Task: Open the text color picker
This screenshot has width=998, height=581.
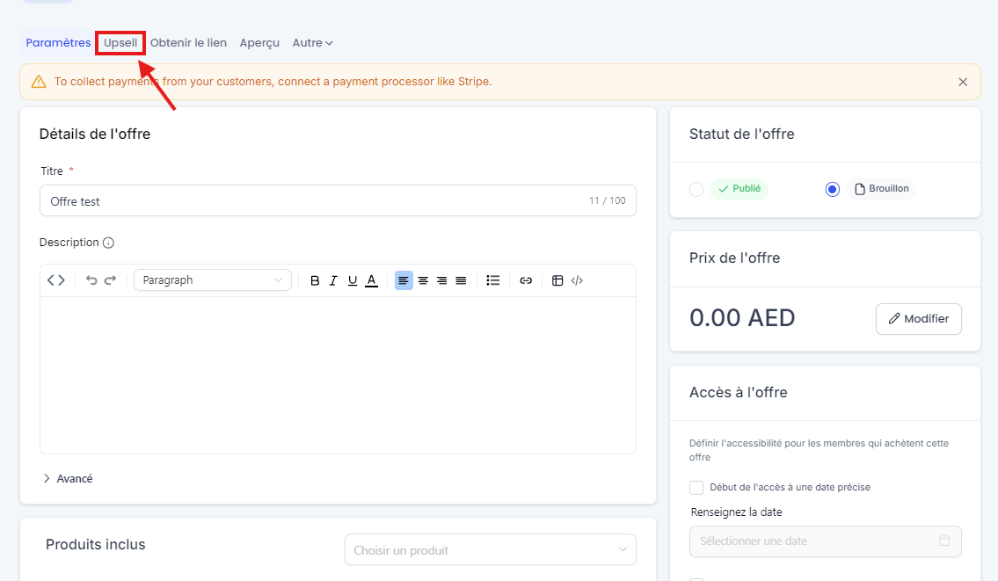Action: (x=372, y=280)
